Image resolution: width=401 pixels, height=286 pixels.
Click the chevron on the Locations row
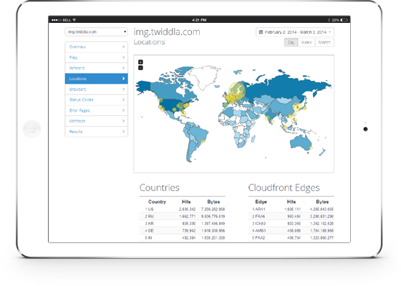pos(123,79)
